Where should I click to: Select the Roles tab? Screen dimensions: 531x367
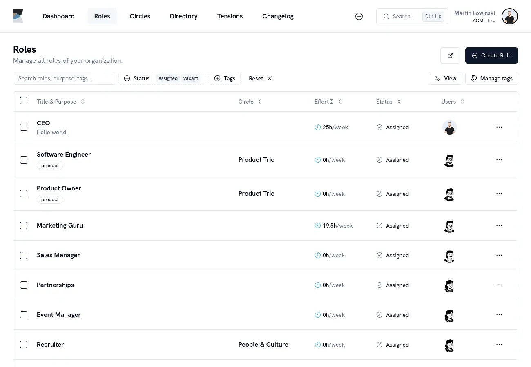102,16
